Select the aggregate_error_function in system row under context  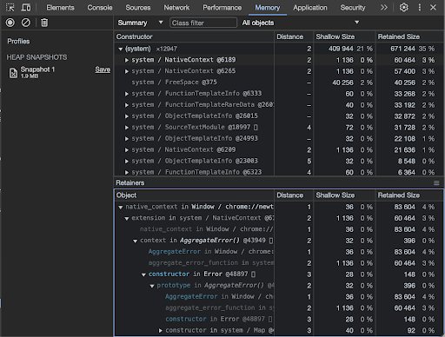point(279,263)
